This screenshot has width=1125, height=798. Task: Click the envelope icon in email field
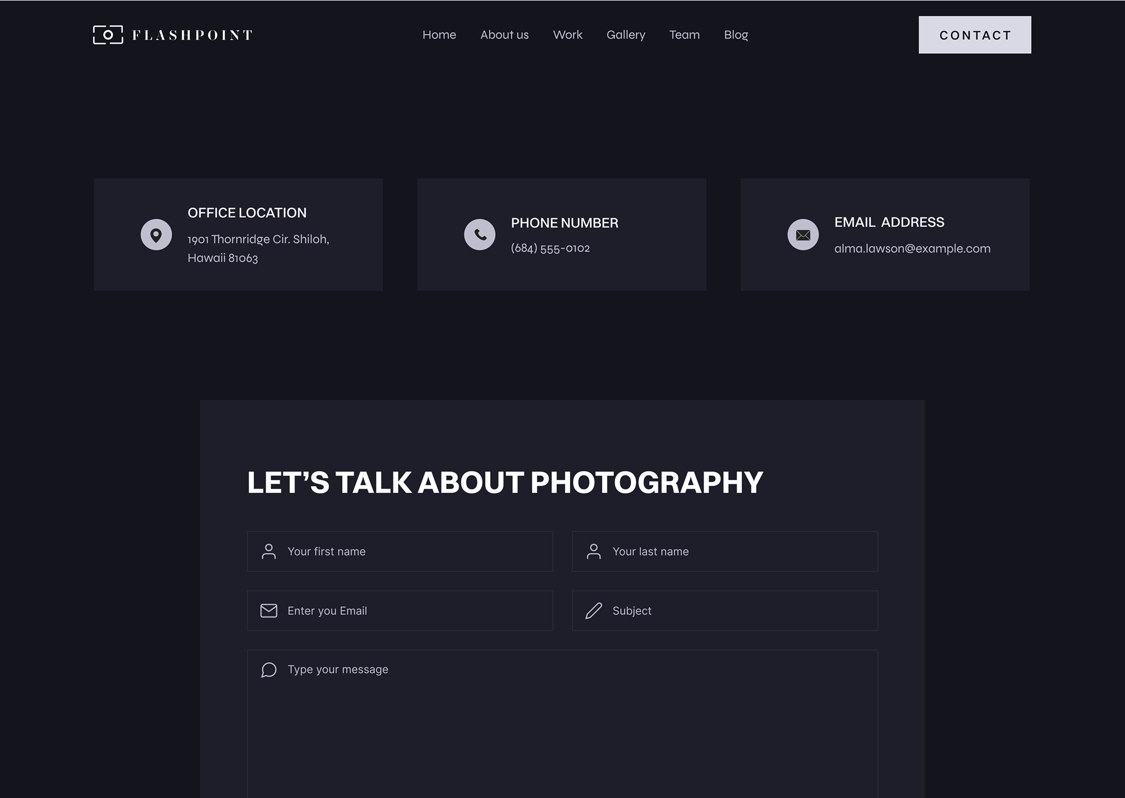268,611
